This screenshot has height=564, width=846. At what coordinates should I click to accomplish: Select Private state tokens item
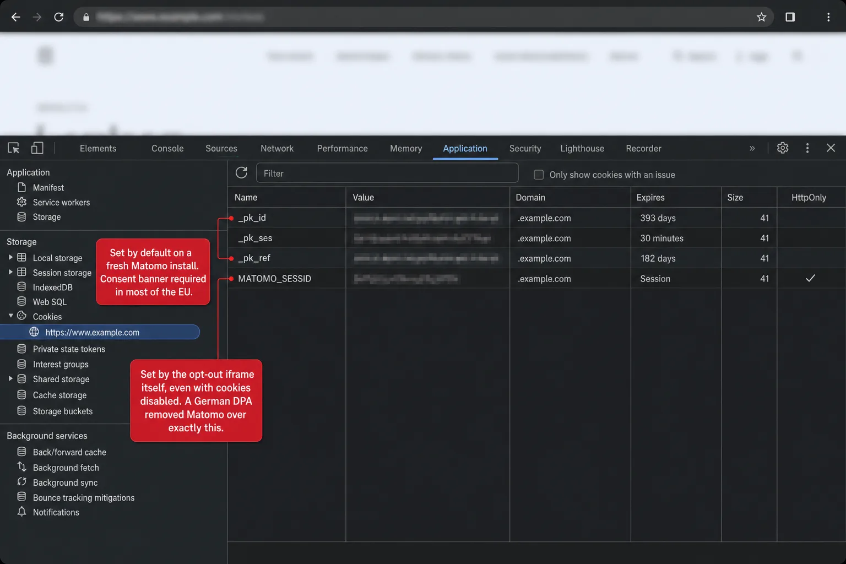coord(69,349)
